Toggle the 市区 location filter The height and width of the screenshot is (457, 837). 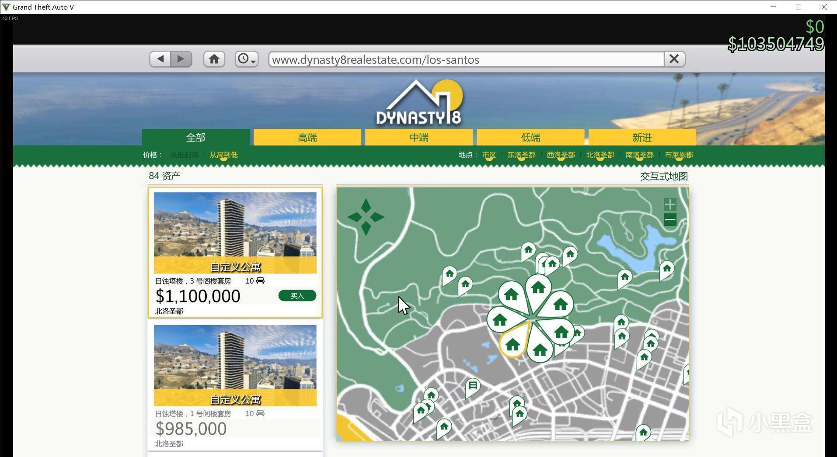pos(489,155)
